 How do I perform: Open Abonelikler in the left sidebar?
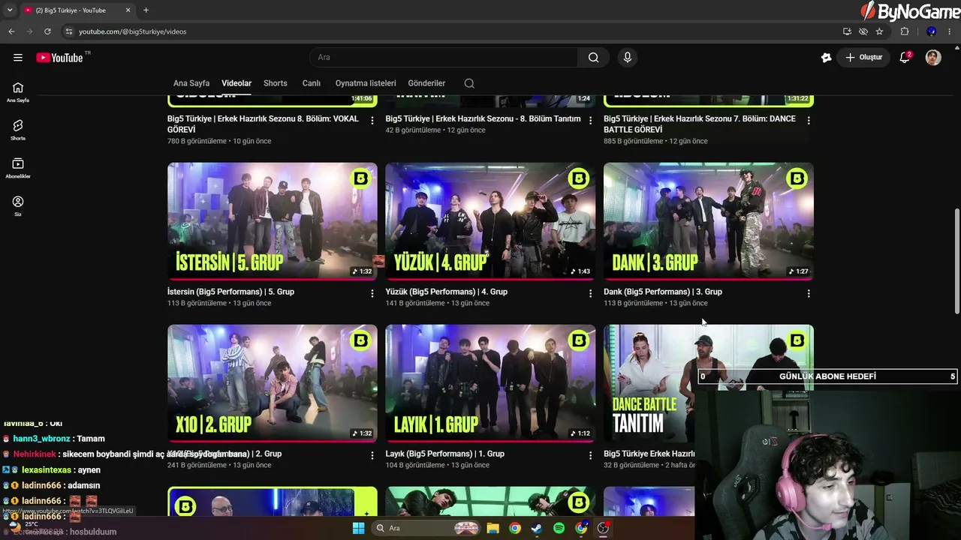click(18, 169)
